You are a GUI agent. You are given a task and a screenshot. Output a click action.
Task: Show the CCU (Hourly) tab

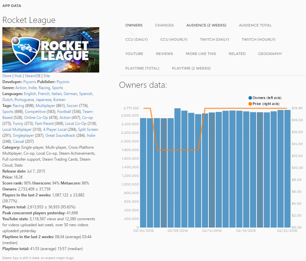174,39
